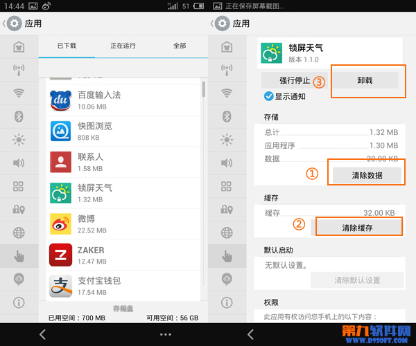Open globe icon in right screen sidebar
This screenshot has height=346, width=416.
(x=227, y=233)
